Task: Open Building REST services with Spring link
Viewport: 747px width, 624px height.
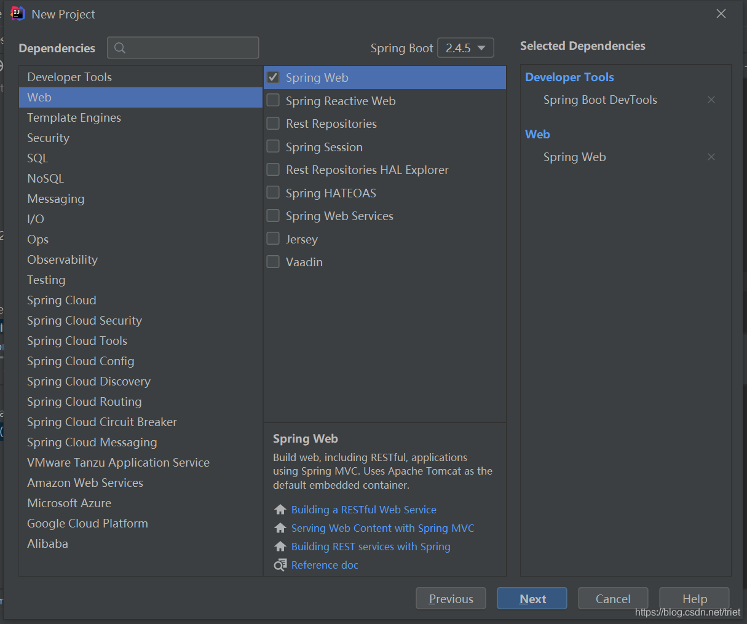Action: click(x=371, y=547)
